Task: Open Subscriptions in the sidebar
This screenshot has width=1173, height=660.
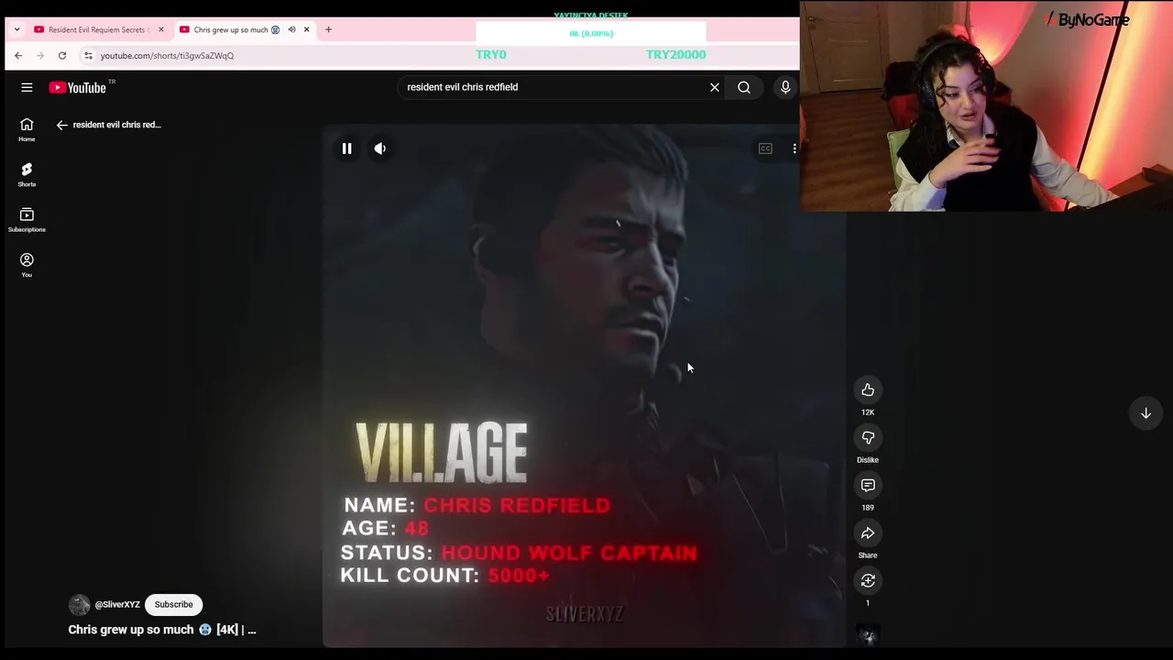Action: click(x=27, y=220)
